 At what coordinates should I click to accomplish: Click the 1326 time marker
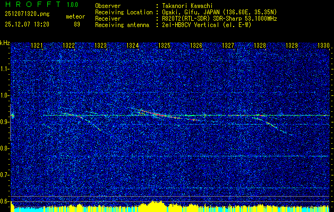coord(196,45)
